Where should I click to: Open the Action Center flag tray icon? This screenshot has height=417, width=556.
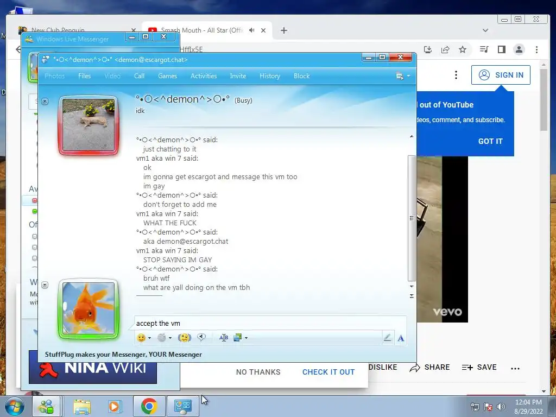[x=488, y=407]
